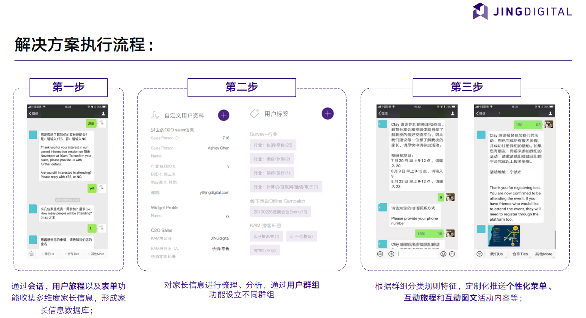Toggle the 3.不合格(2) tag filter
Image resolution: width=586 pixels, height=318 pixels.
pyautogui.click(x=302, y=236)
